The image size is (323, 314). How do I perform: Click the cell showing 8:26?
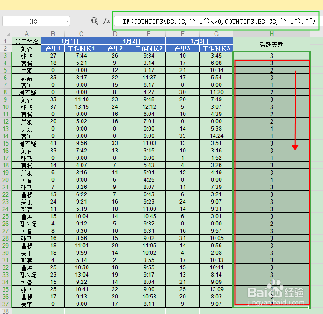[x=82, y=187]
